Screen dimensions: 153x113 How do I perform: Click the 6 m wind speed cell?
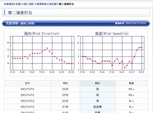click(131, 107)
